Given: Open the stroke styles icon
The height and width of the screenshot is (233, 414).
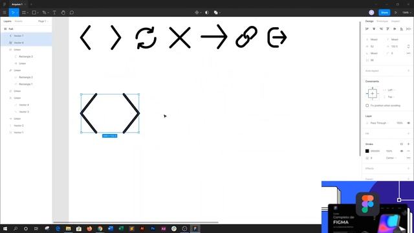Looking at the screenshot, I should click(401, 144).
